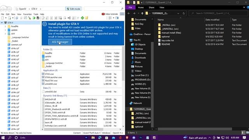Expand the x64 tree node

[x=5, y=34]
